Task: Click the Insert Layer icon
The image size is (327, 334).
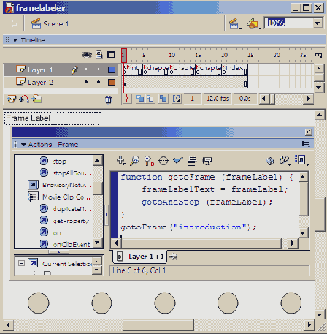Action: tap(11, 99)
